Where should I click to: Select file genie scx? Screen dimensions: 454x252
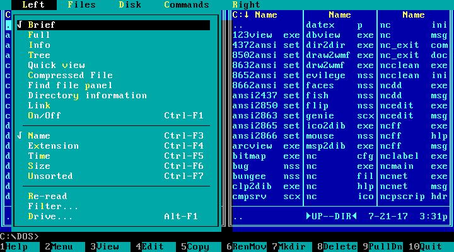340,116
